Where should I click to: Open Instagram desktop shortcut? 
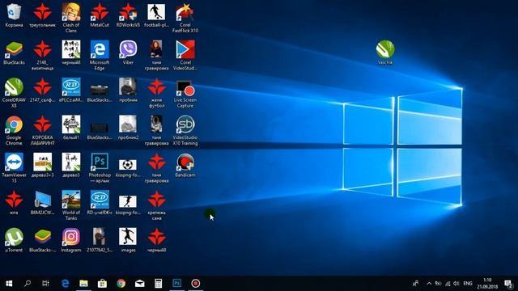[x=71, y=241]
